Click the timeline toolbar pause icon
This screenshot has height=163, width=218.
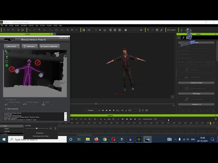coord(118,119)
